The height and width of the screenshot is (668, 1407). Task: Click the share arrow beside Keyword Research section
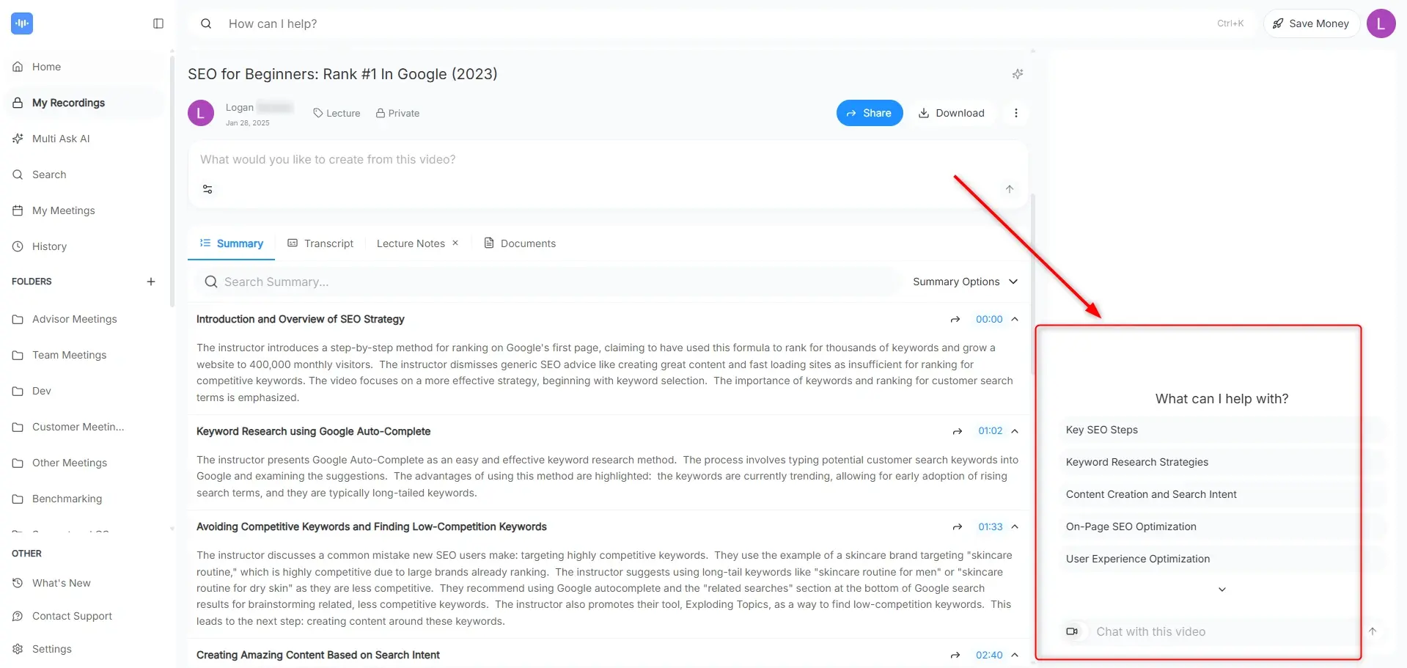[x=957, y=431]
